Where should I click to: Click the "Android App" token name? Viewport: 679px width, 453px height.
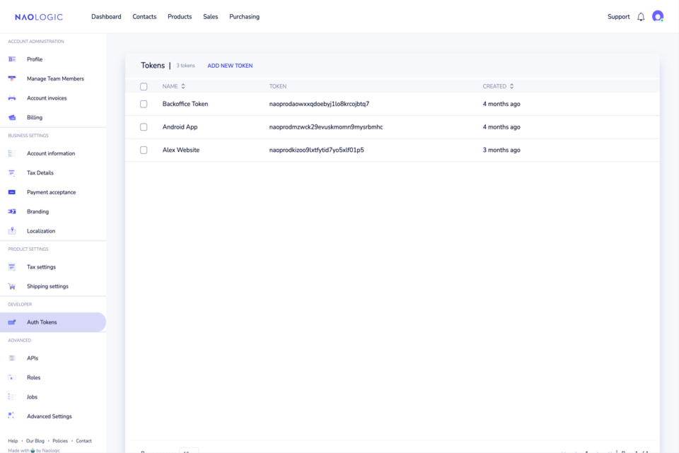point(180,127)
